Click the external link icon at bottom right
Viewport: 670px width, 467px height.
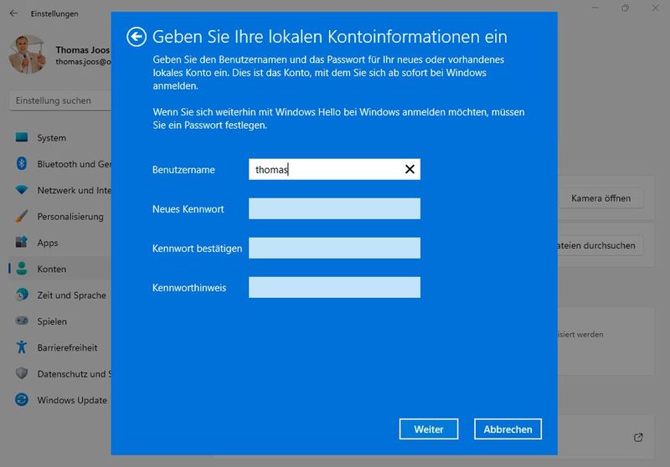pos(638,438)
